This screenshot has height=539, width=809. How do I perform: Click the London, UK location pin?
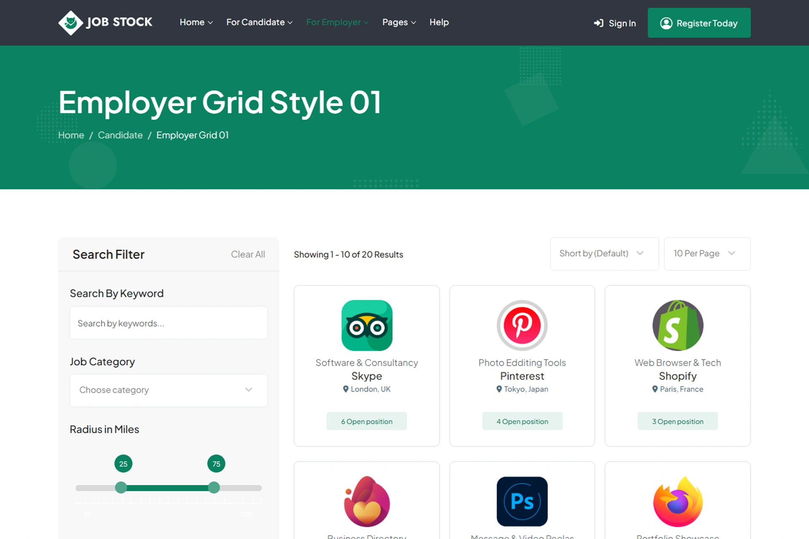[346, 389]
